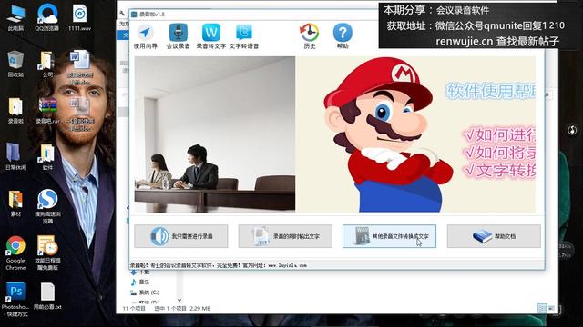Image resolution: width=583 pixels, height=327 pixels.
Task: Click the 会议录音 microphone icon
Action: 179,36
